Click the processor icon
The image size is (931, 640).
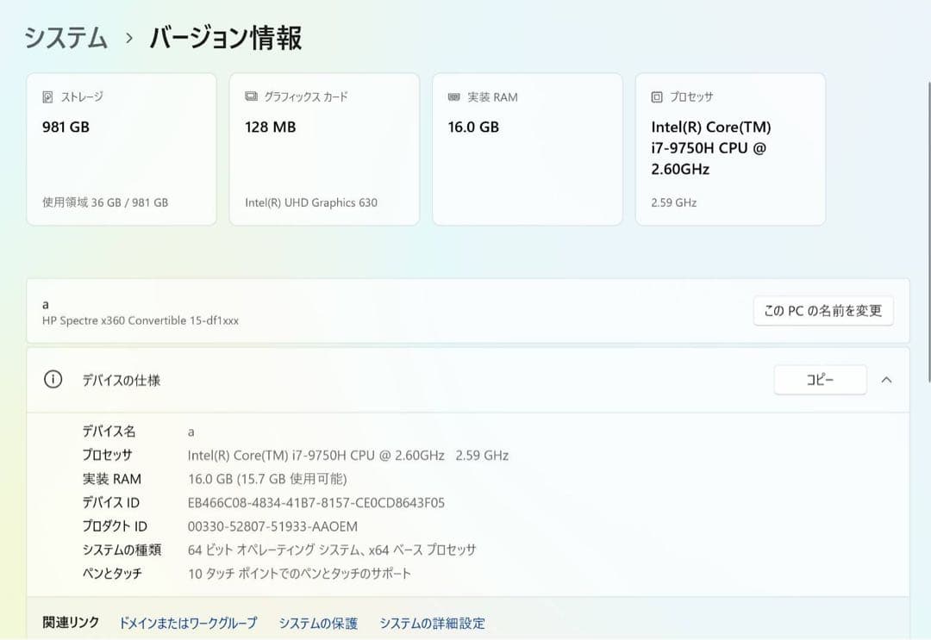point(655,96)
